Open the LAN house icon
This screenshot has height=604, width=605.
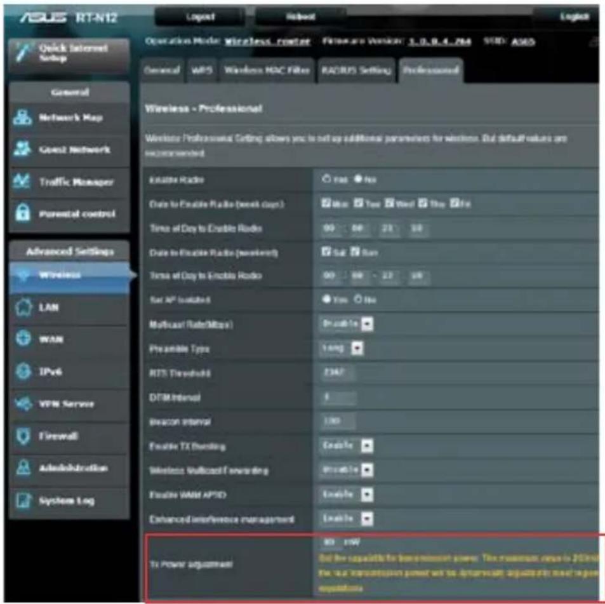coord(23,307)
